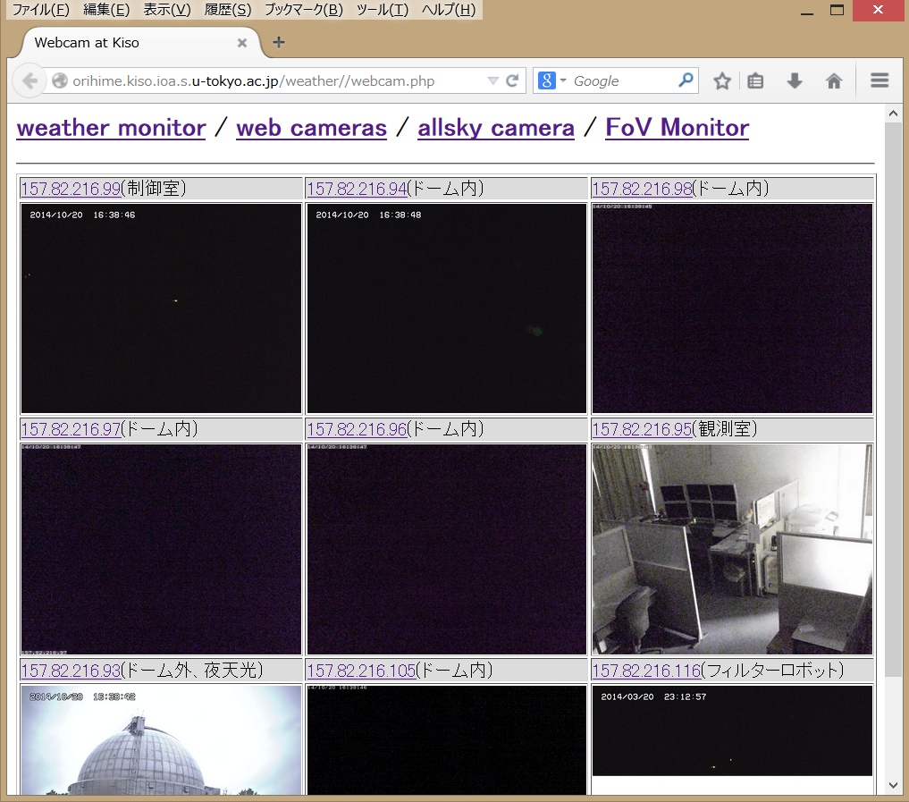Viewport: 909px width, 802px height.
Task: Close the Webcam at Kiso tab
Action: 242,43
